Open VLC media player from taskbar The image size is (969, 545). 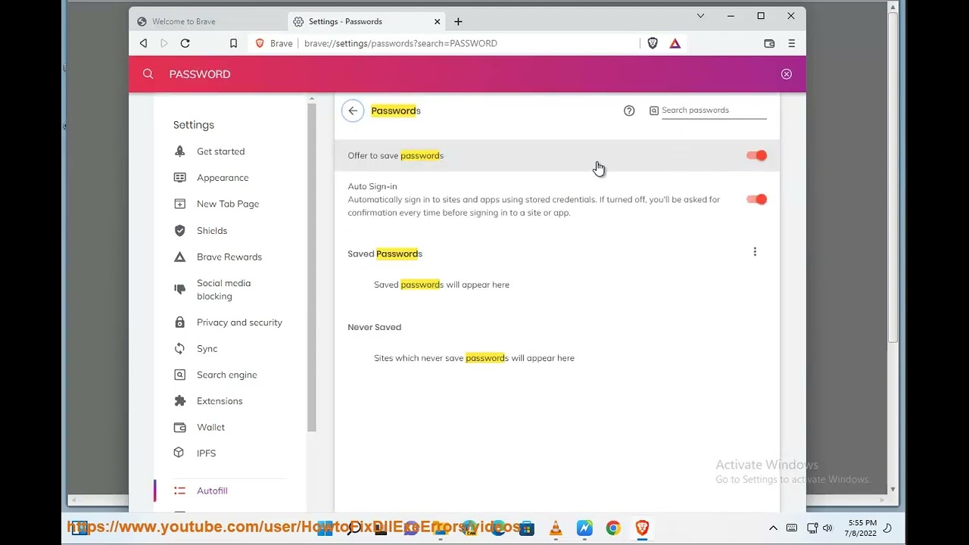tap(556, 528)
